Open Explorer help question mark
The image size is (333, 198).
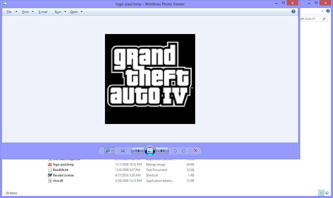328,11
